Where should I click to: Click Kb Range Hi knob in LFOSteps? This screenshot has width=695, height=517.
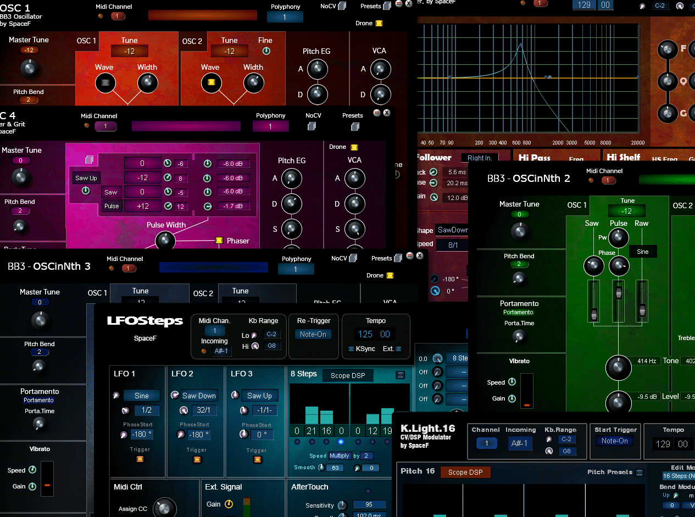(254, 346)
